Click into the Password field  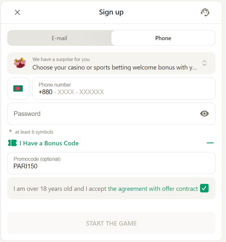click(x=111, y=114)
